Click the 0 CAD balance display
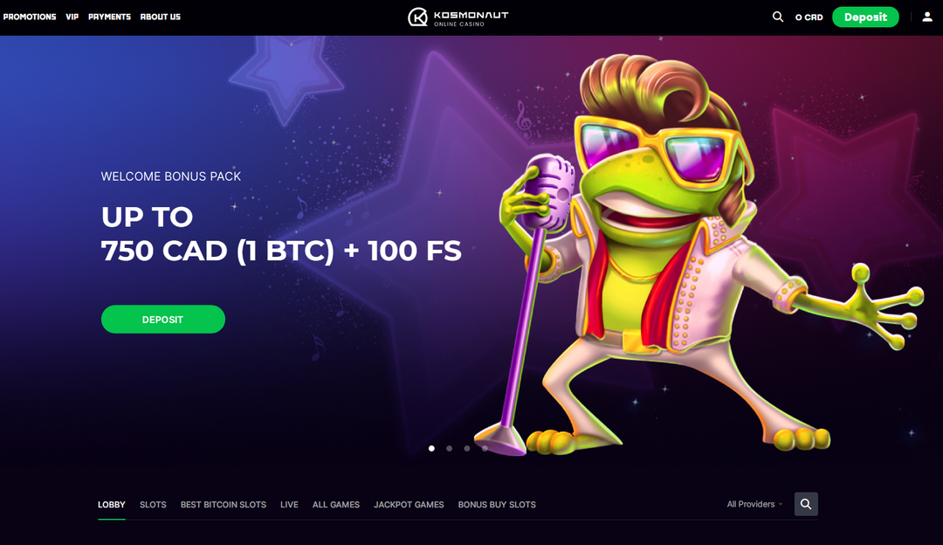The height and width of the screenshot is (545, 943). (809, 17)
